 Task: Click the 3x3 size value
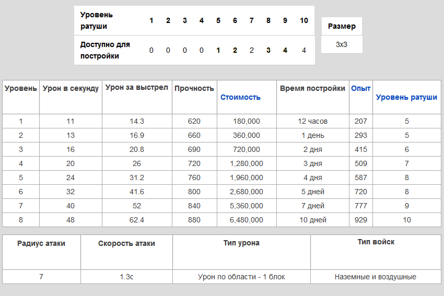342,44
